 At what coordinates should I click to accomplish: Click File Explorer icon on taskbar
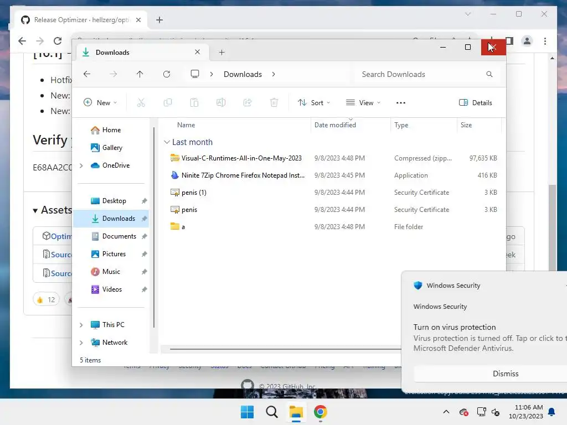point(296,412)
